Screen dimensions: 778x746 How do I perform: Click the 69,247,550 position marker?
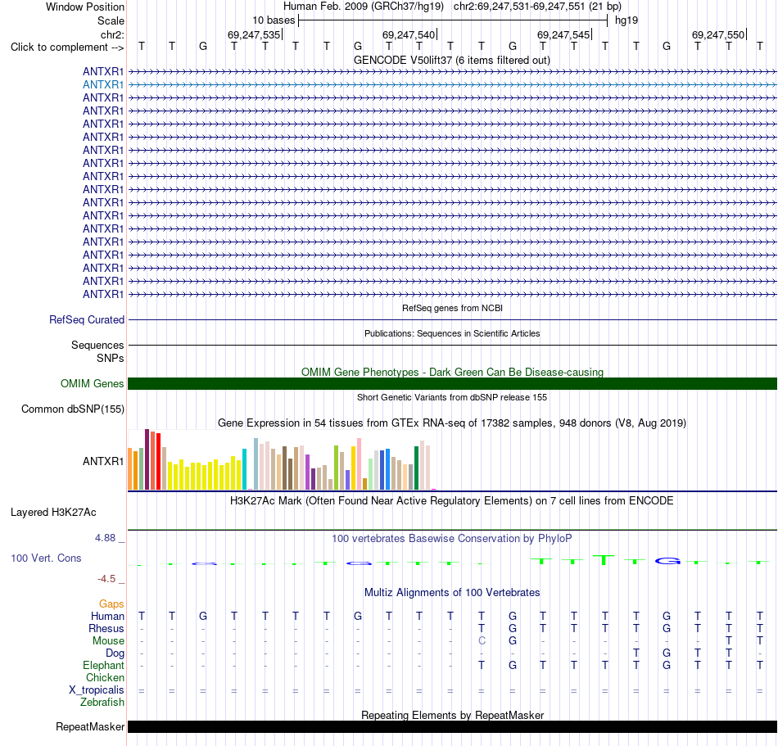tap(719, 34)
